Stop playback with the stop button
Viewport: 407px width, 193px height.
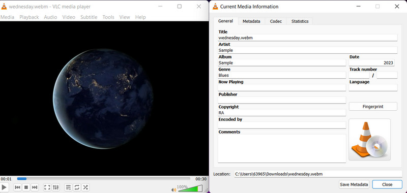[26, 187]
